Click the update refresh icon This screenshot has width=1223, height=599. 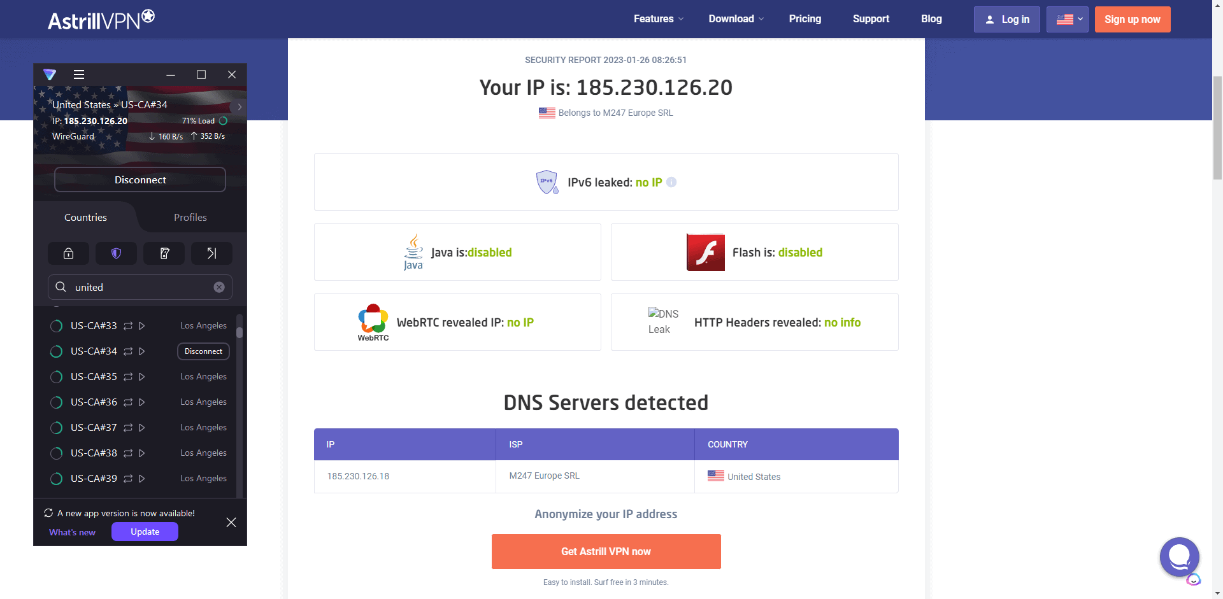(48, 513)
